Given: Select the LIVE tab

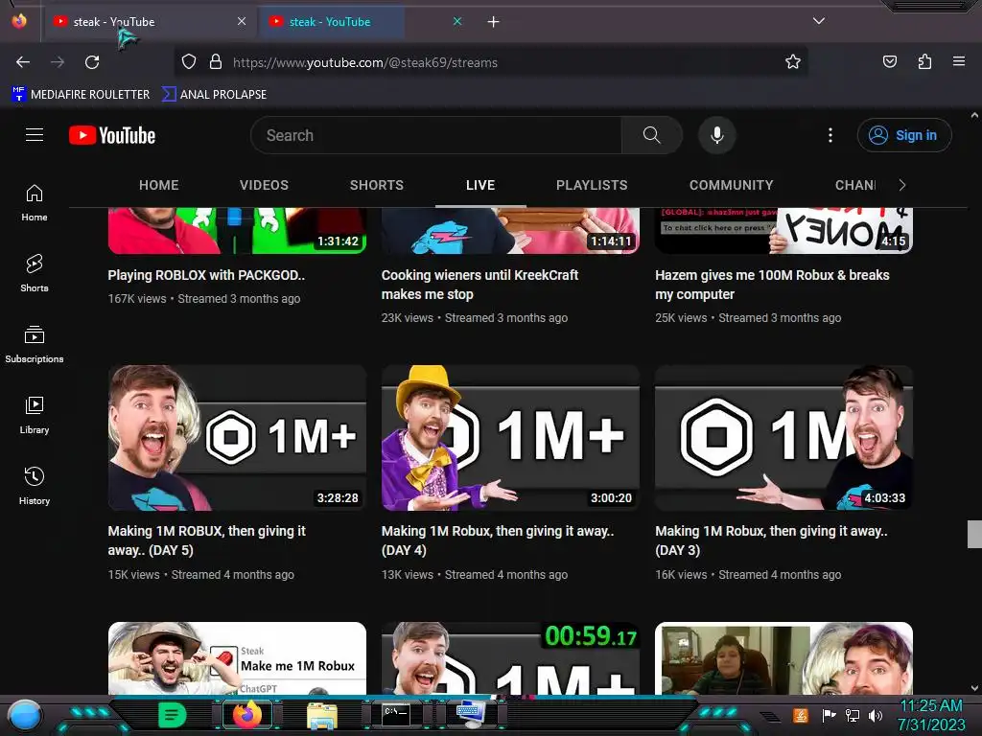Looking at the screenshot, I should [480, 185].
